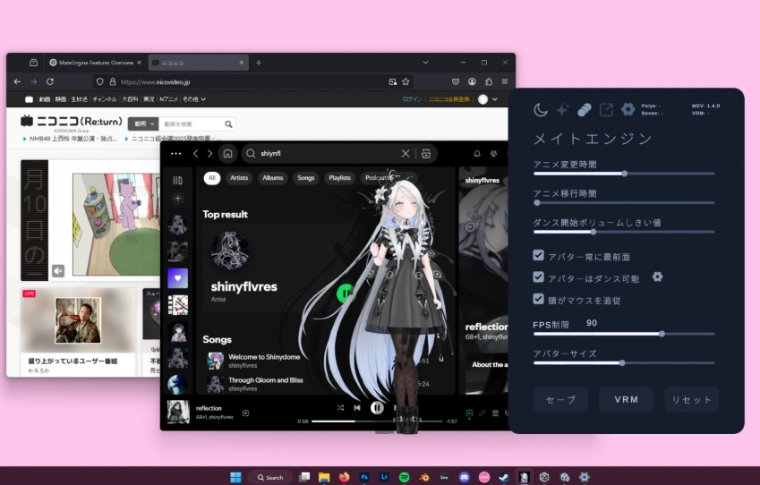760x485 pixels.
Task: Open Liked Songs in Spotify sidebar
Action: pyautogui.click(x=178, y=278)
